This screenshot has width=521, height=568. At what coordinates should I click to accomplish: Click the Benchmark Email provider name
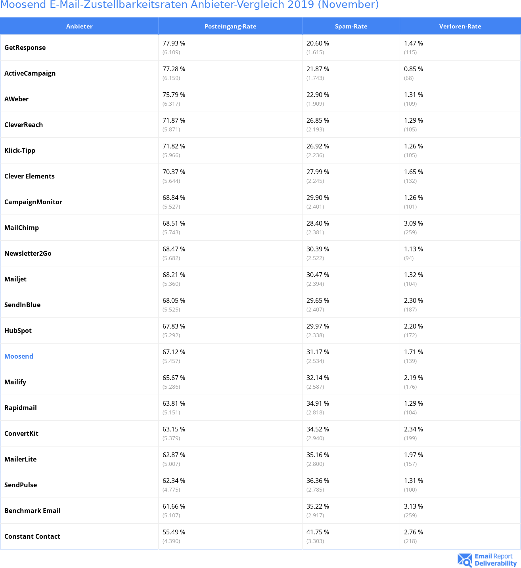tap(33, 511)
